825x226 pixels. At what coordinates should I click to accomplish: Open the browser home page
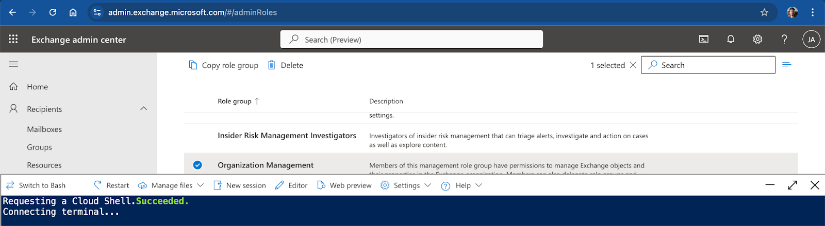point(73,12)
